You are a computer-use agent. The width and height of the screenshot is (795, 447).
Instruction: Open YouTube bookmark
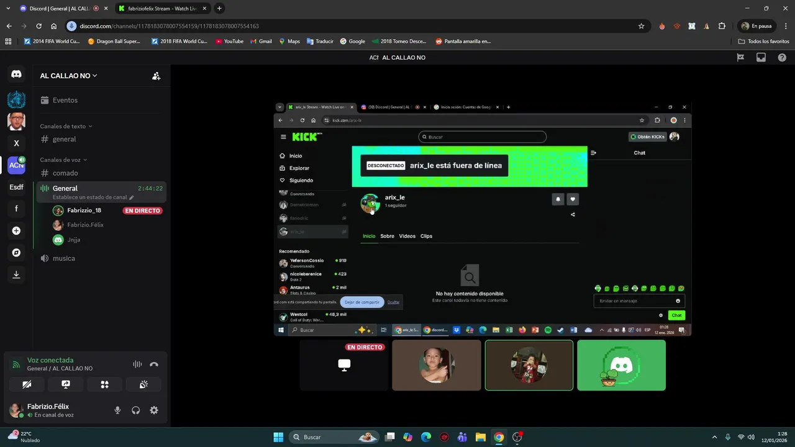(229, 41)
